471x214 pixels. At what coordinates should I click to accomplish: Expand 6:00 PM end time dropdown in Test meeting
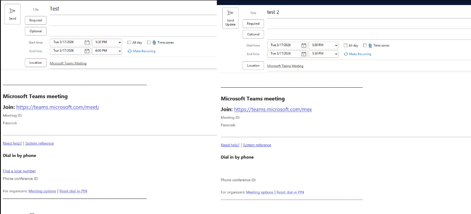120,51
